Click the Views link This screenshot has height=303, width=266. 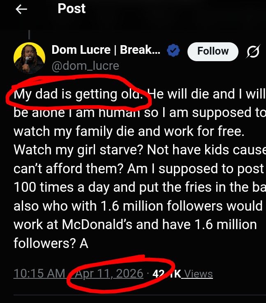pyautogui.click(x=198, y=274)
